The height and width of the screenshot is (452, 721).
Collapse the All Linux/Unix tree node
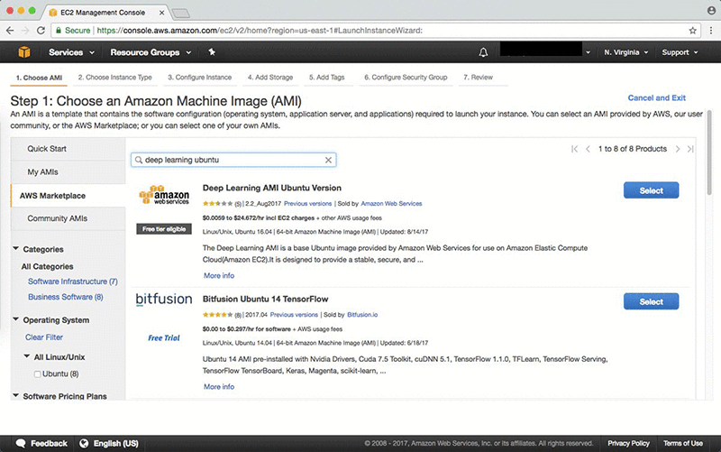tap(27, 356)
